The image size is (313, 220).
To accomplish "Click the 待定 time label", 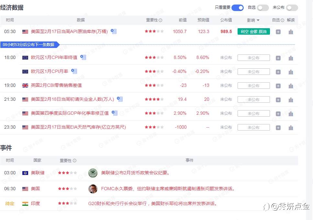I will coord(10,203).
